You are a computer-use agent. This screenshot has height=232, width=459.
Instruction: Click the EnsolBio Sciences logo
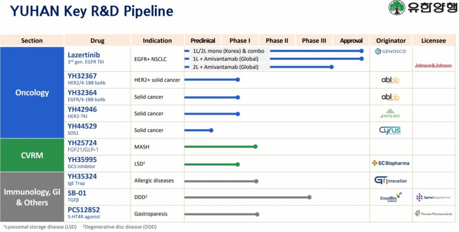tap(391, 197)
